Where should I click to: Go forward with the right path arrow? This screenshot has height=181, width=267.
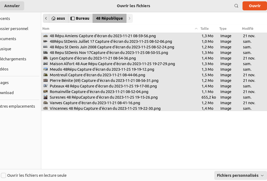tap(129, 18)
